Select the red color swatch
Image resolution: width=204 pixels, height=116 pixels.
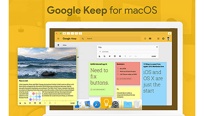coord(34,93)
